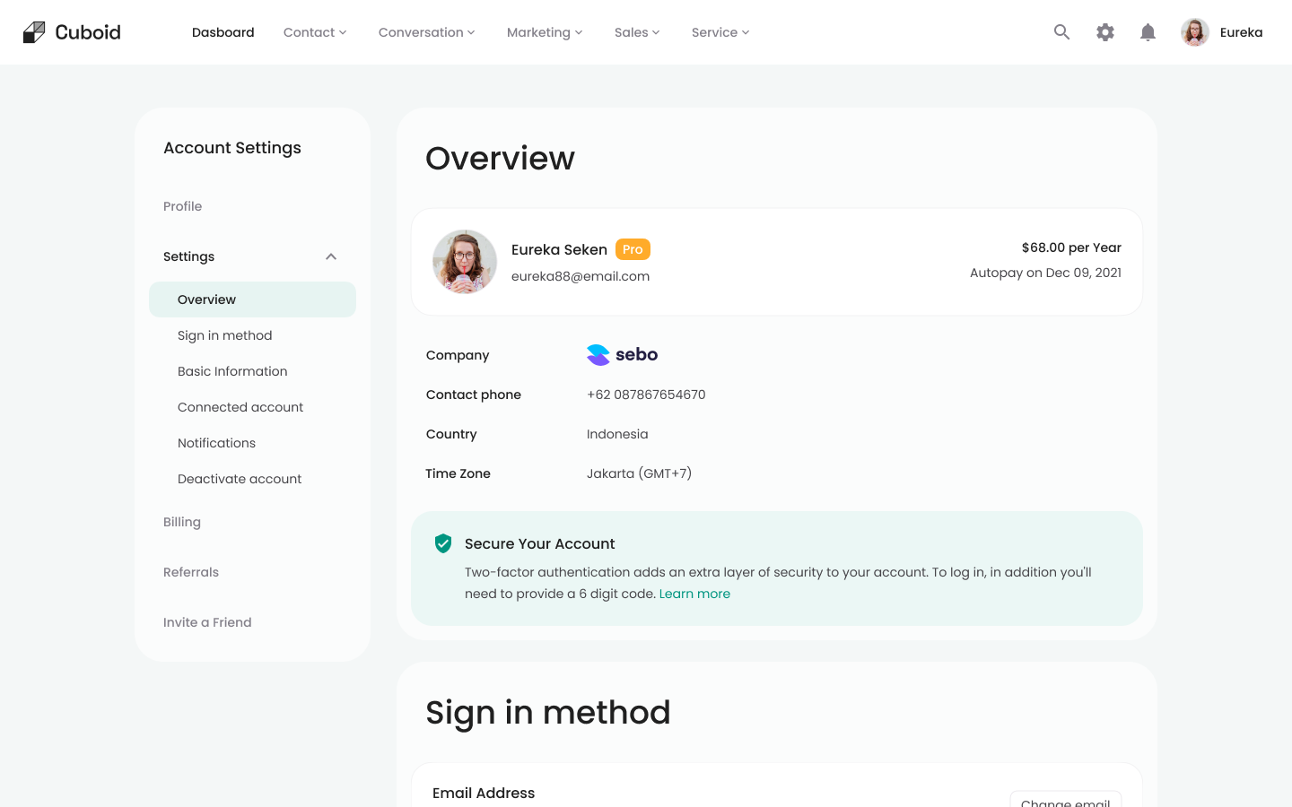Click the sebo company logo
Viewport: 1292px width, 807px height.
point(622,355)
